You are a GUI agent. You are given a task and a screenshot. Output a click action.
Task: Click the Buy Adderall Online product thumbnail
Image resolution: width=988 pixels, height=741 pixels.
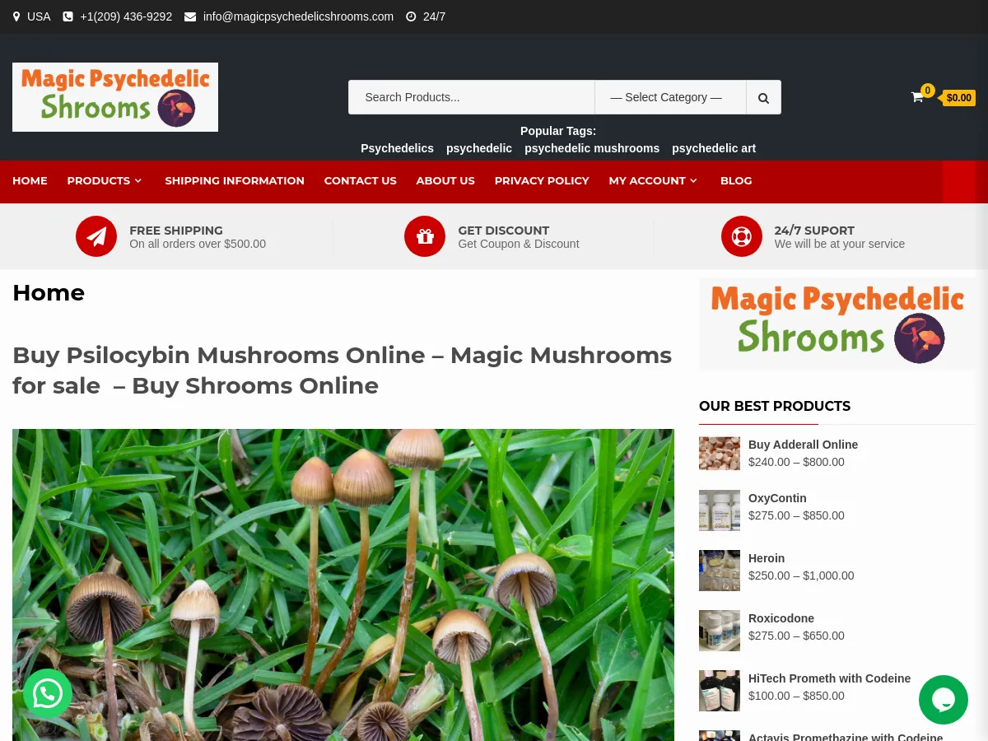719,453
